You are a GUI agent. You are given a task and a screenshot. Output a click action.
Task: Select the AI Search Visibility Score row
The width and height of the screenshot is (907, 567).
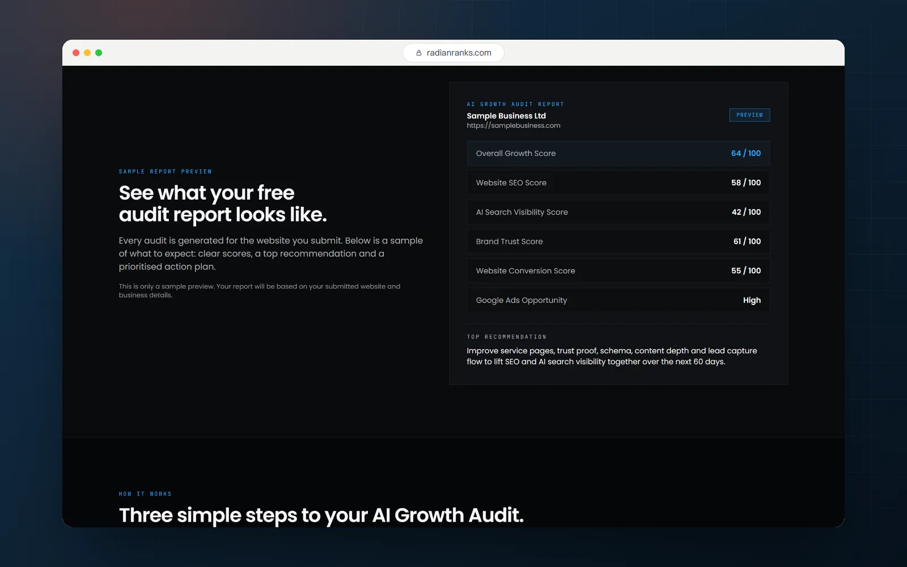618,212
